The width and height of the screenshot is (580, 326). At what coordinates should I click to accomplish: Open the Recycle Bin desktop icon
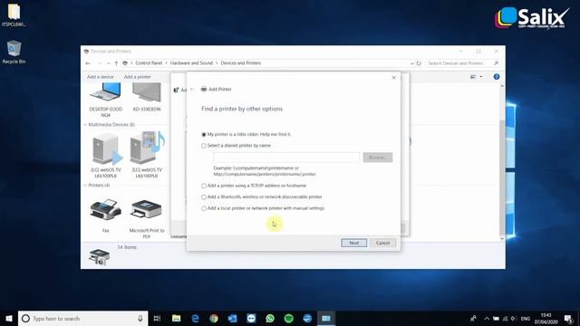(14, 53)
